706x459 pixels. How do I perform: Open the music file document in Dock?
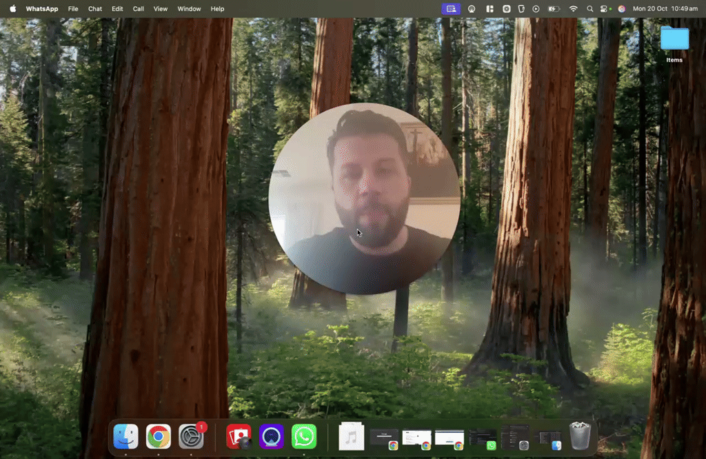(351, 436)
